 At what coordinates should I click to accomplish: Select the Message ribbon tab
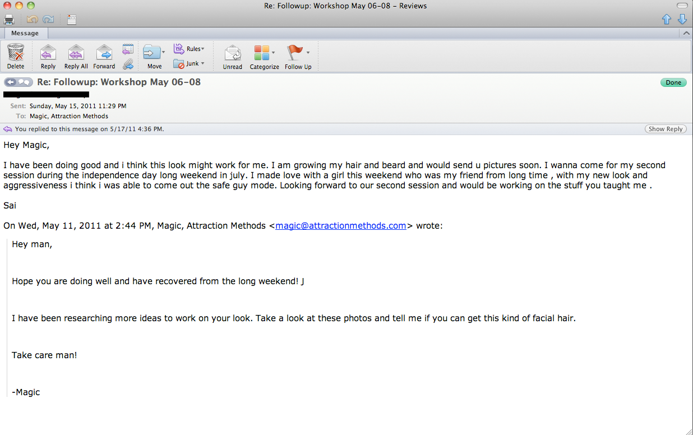click(x=25, y=33)
